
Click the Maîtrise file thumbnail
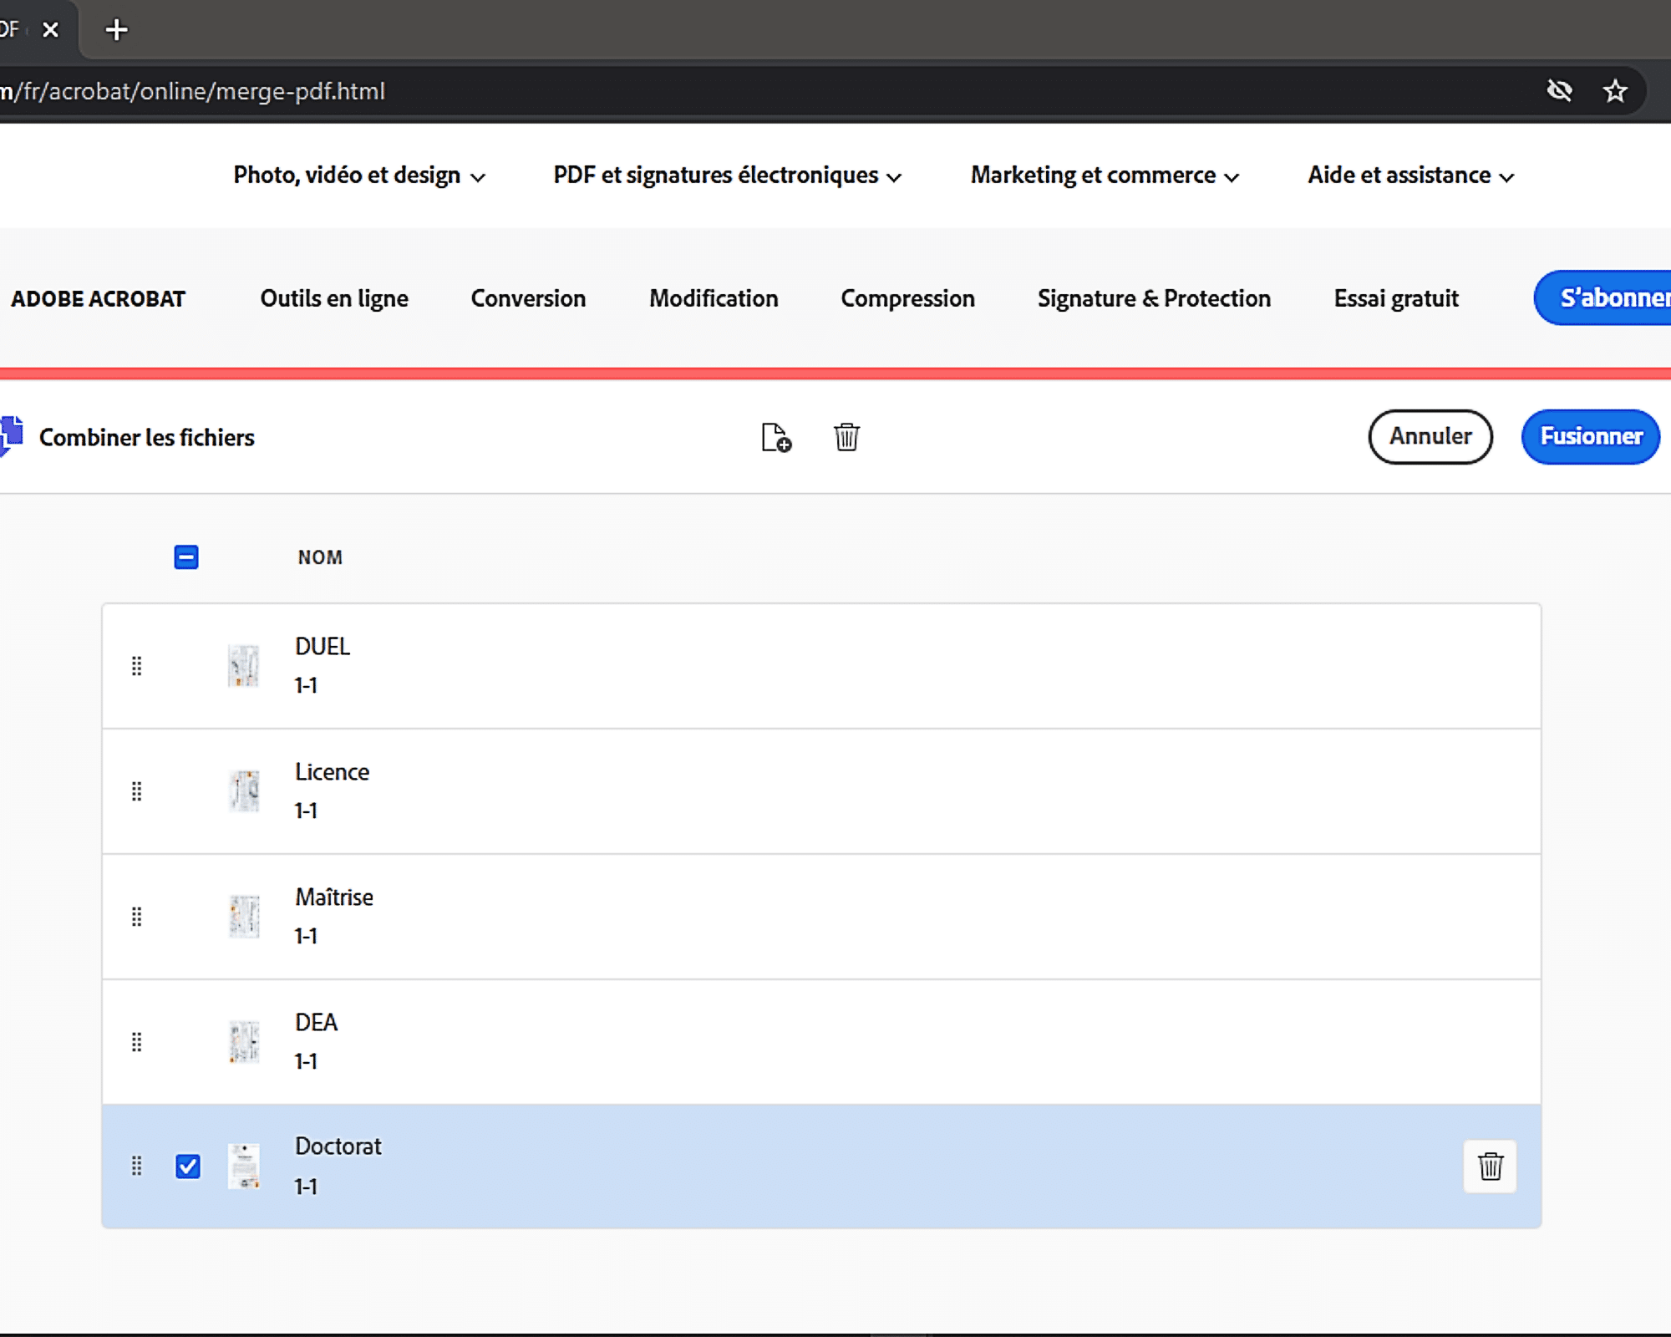[244, 917]
